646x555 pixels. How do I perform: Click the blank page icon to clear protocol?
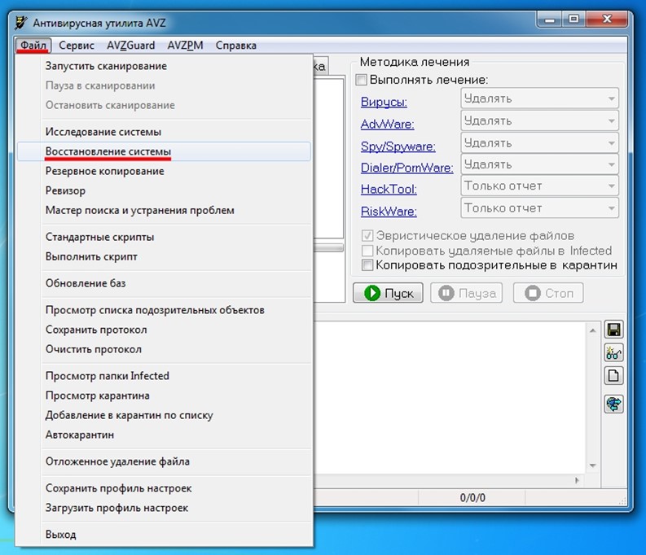[x=613, y=376]
